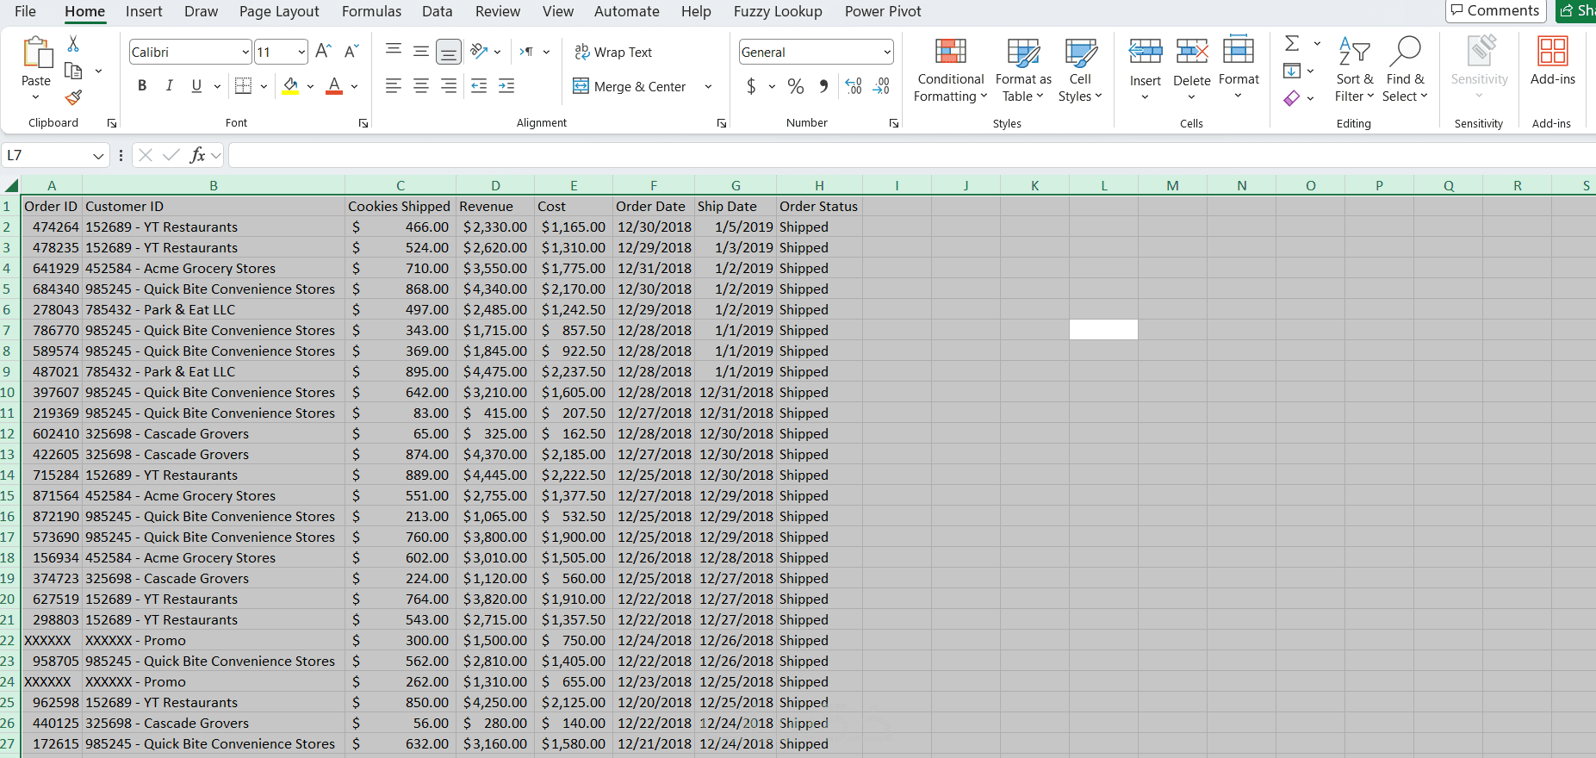Align text right in the cell
Image resolution: width=1596 pixels, height=758 pixels.
tap(449, 86)
